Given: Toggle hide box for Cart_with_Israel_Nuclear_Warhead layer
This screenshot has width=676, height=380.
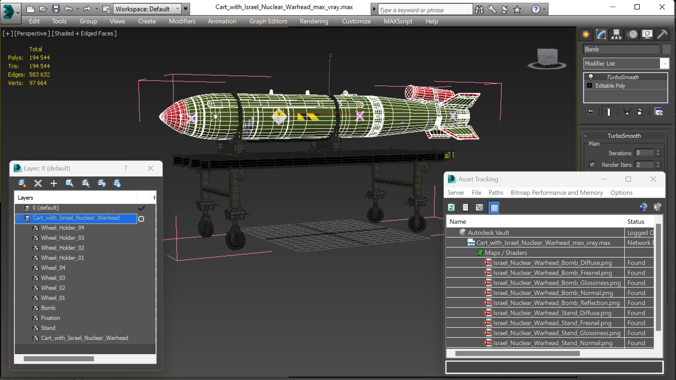Looking at the screenshot, I should [x=141, y=219].
